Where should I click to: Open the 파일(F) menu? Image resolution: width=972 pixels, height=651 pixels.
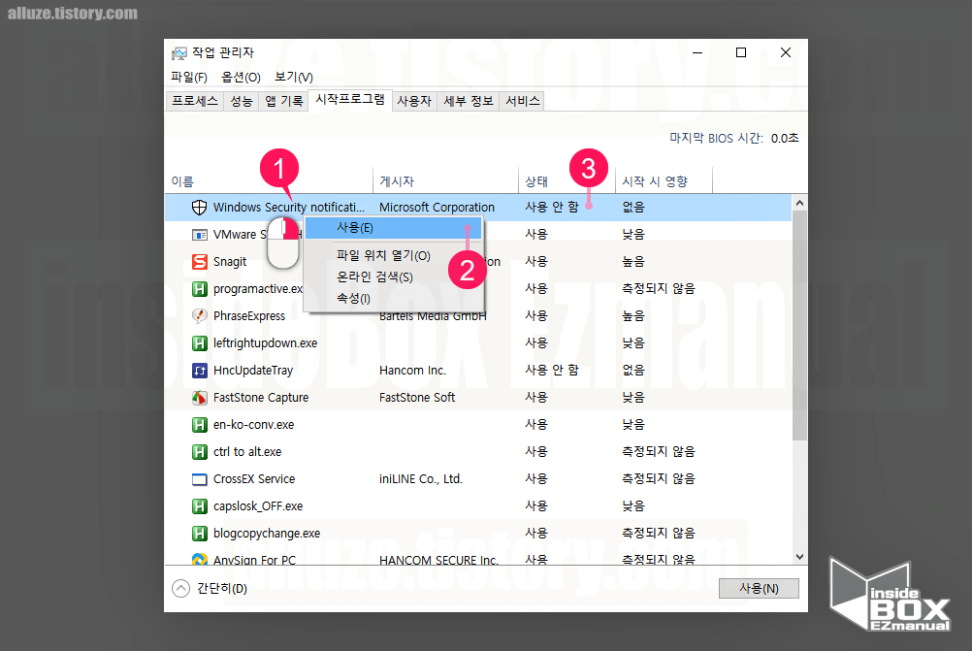pyautogui.click(x=189, y=77)
